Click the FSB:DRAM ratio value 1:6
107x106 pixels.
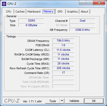click(63, 45)
